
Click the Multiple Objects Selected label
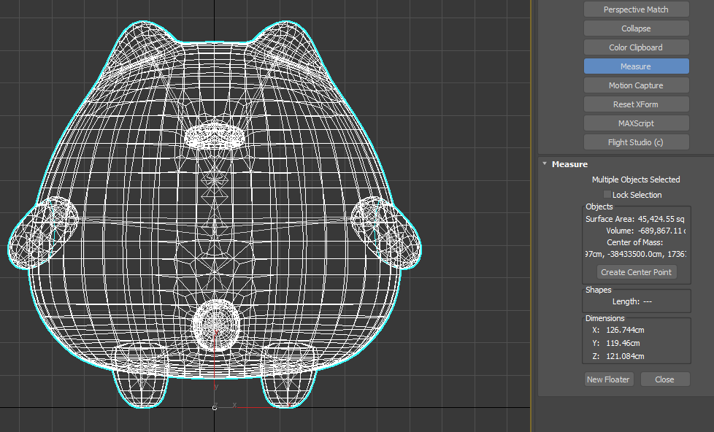click(636, 180)
